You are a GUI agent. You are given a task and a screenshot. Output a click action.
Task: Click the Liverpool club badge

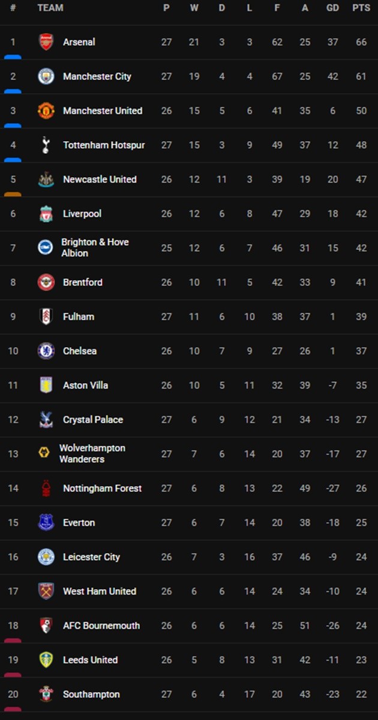coord(46,214)
